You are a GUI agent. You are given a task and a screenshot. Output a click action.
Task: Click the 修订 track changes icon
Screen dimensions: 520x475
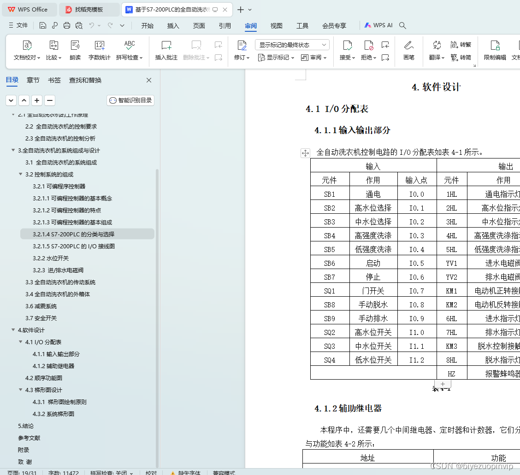[x=242, y=46]
